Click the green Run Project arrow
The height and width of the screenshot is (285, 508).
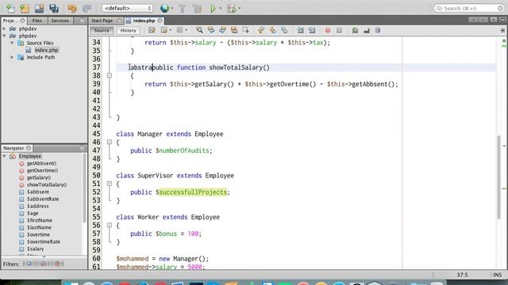tap(213, 9)
